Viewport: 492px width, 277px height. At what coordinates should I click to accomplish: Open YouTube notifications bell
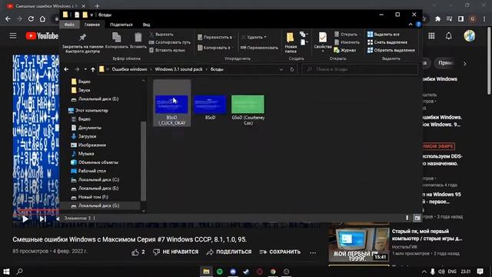(449, 36)
